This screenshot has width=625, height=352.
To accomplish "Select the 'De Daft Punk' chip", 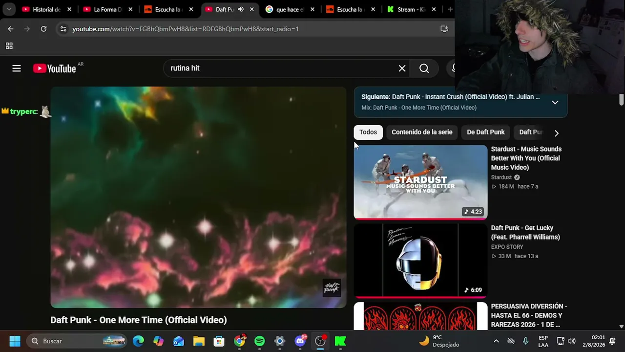I will (x=486, y=132).
